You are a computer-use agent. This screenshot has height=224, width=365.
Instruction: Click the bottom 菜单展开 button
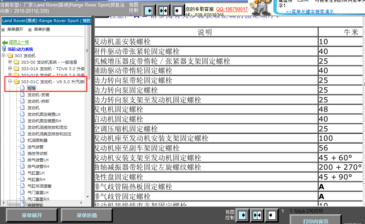[x=32, y=215]
